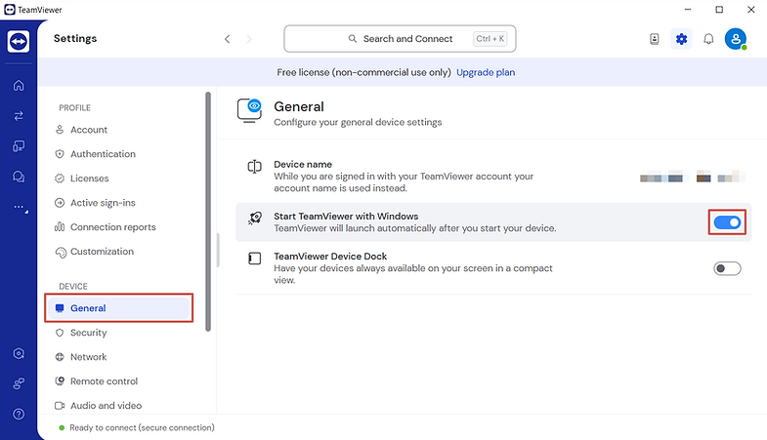
Task: Click the Search and Connect field
Action: point(400,39)
